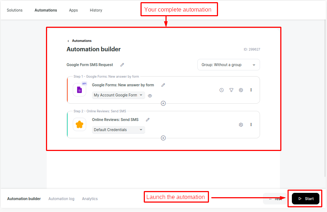Click the Google Forms app icon
Image resolution: width=327 pixels, height=212 pixels.
tap(79, 90)
